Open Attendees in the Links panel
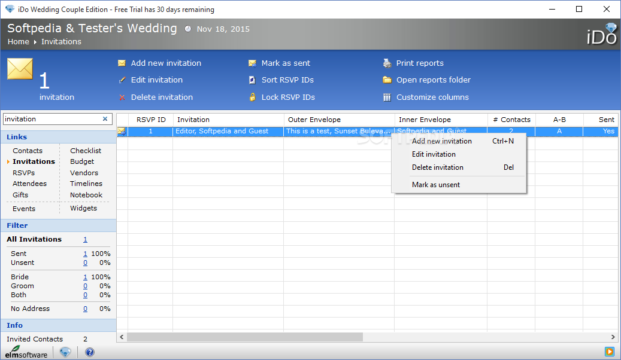 [x=30, y=184]
